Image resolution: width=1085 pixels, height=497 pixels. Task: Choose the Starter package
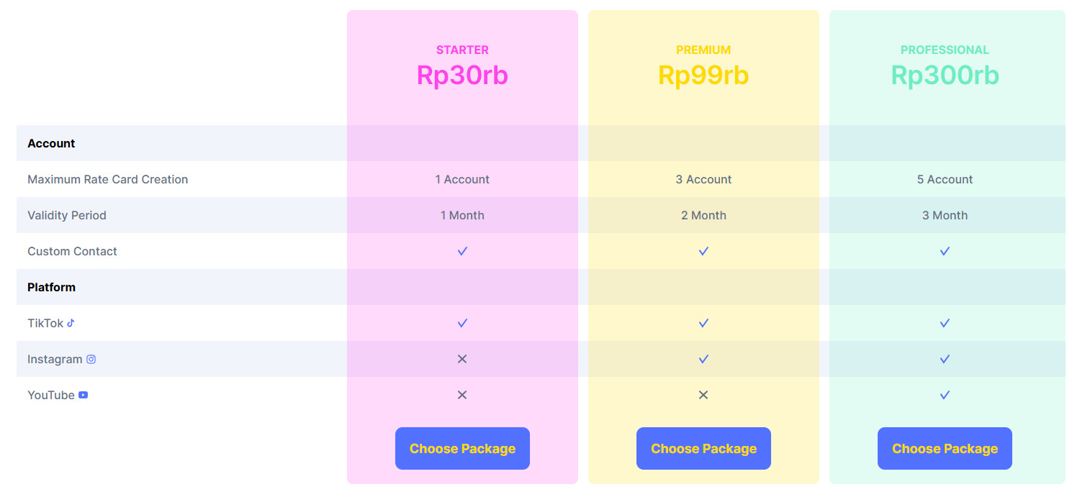(x=462, y=449)
